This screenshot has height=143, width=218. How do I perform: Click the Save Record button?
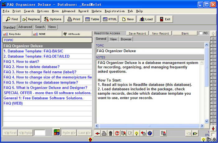click(137, 33)
